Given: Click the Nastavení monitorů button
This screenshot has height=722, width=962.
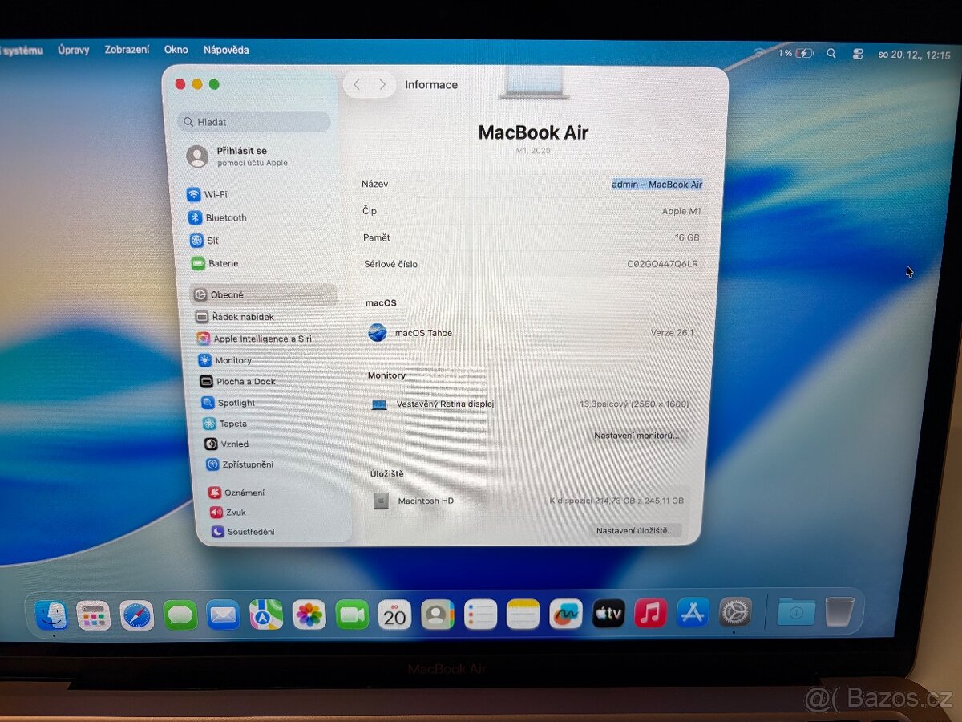Looking at the screenshot, I should (637, 436).
